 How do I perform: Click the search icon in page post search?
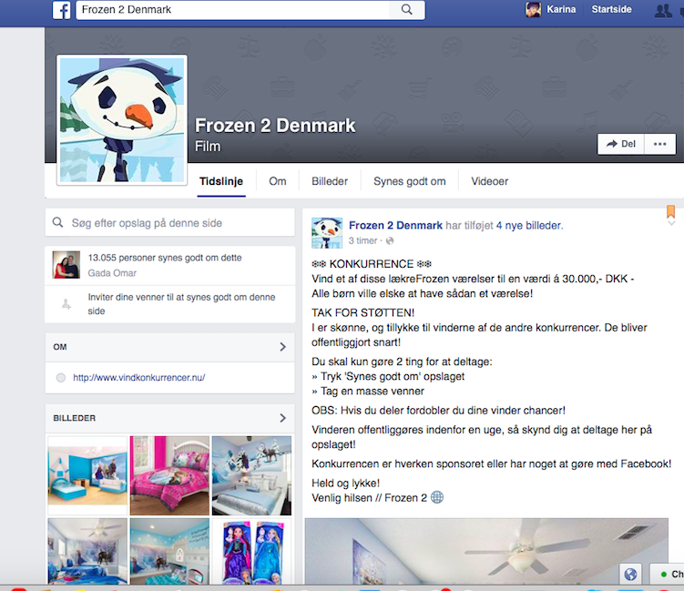pos(57,222)
